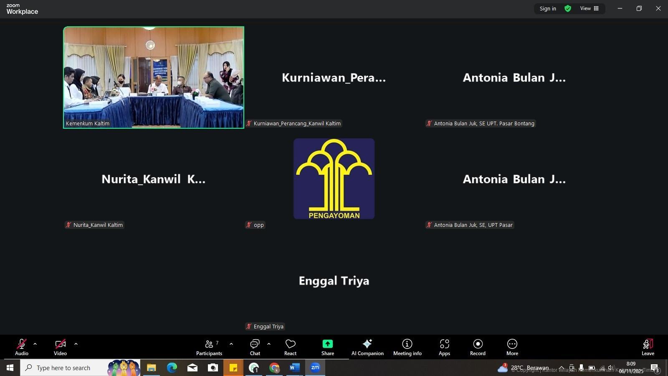668x376 pixels.
Task: Open the More options menu
Action: coord(512,347)
